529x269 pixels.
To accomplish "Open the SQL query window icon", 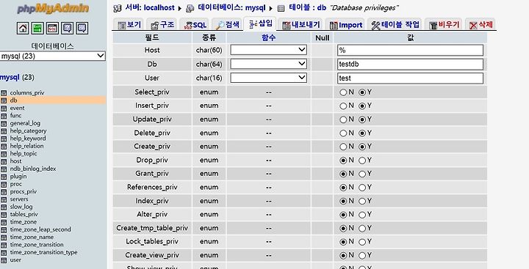I will pos(52,29).
